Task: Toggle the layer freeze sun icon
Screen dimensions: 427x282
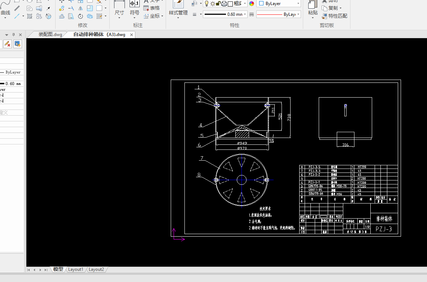Action: 212,4
